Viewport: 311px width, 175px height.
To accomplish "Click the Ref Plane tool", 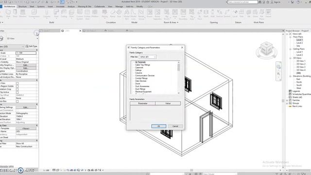I will pos(261,14).
